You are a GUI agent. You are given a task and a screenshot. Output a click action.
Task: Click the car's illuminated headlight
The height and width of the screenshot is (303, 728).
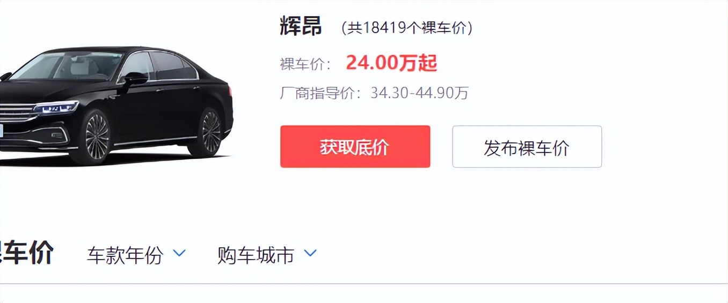[56, 107]
